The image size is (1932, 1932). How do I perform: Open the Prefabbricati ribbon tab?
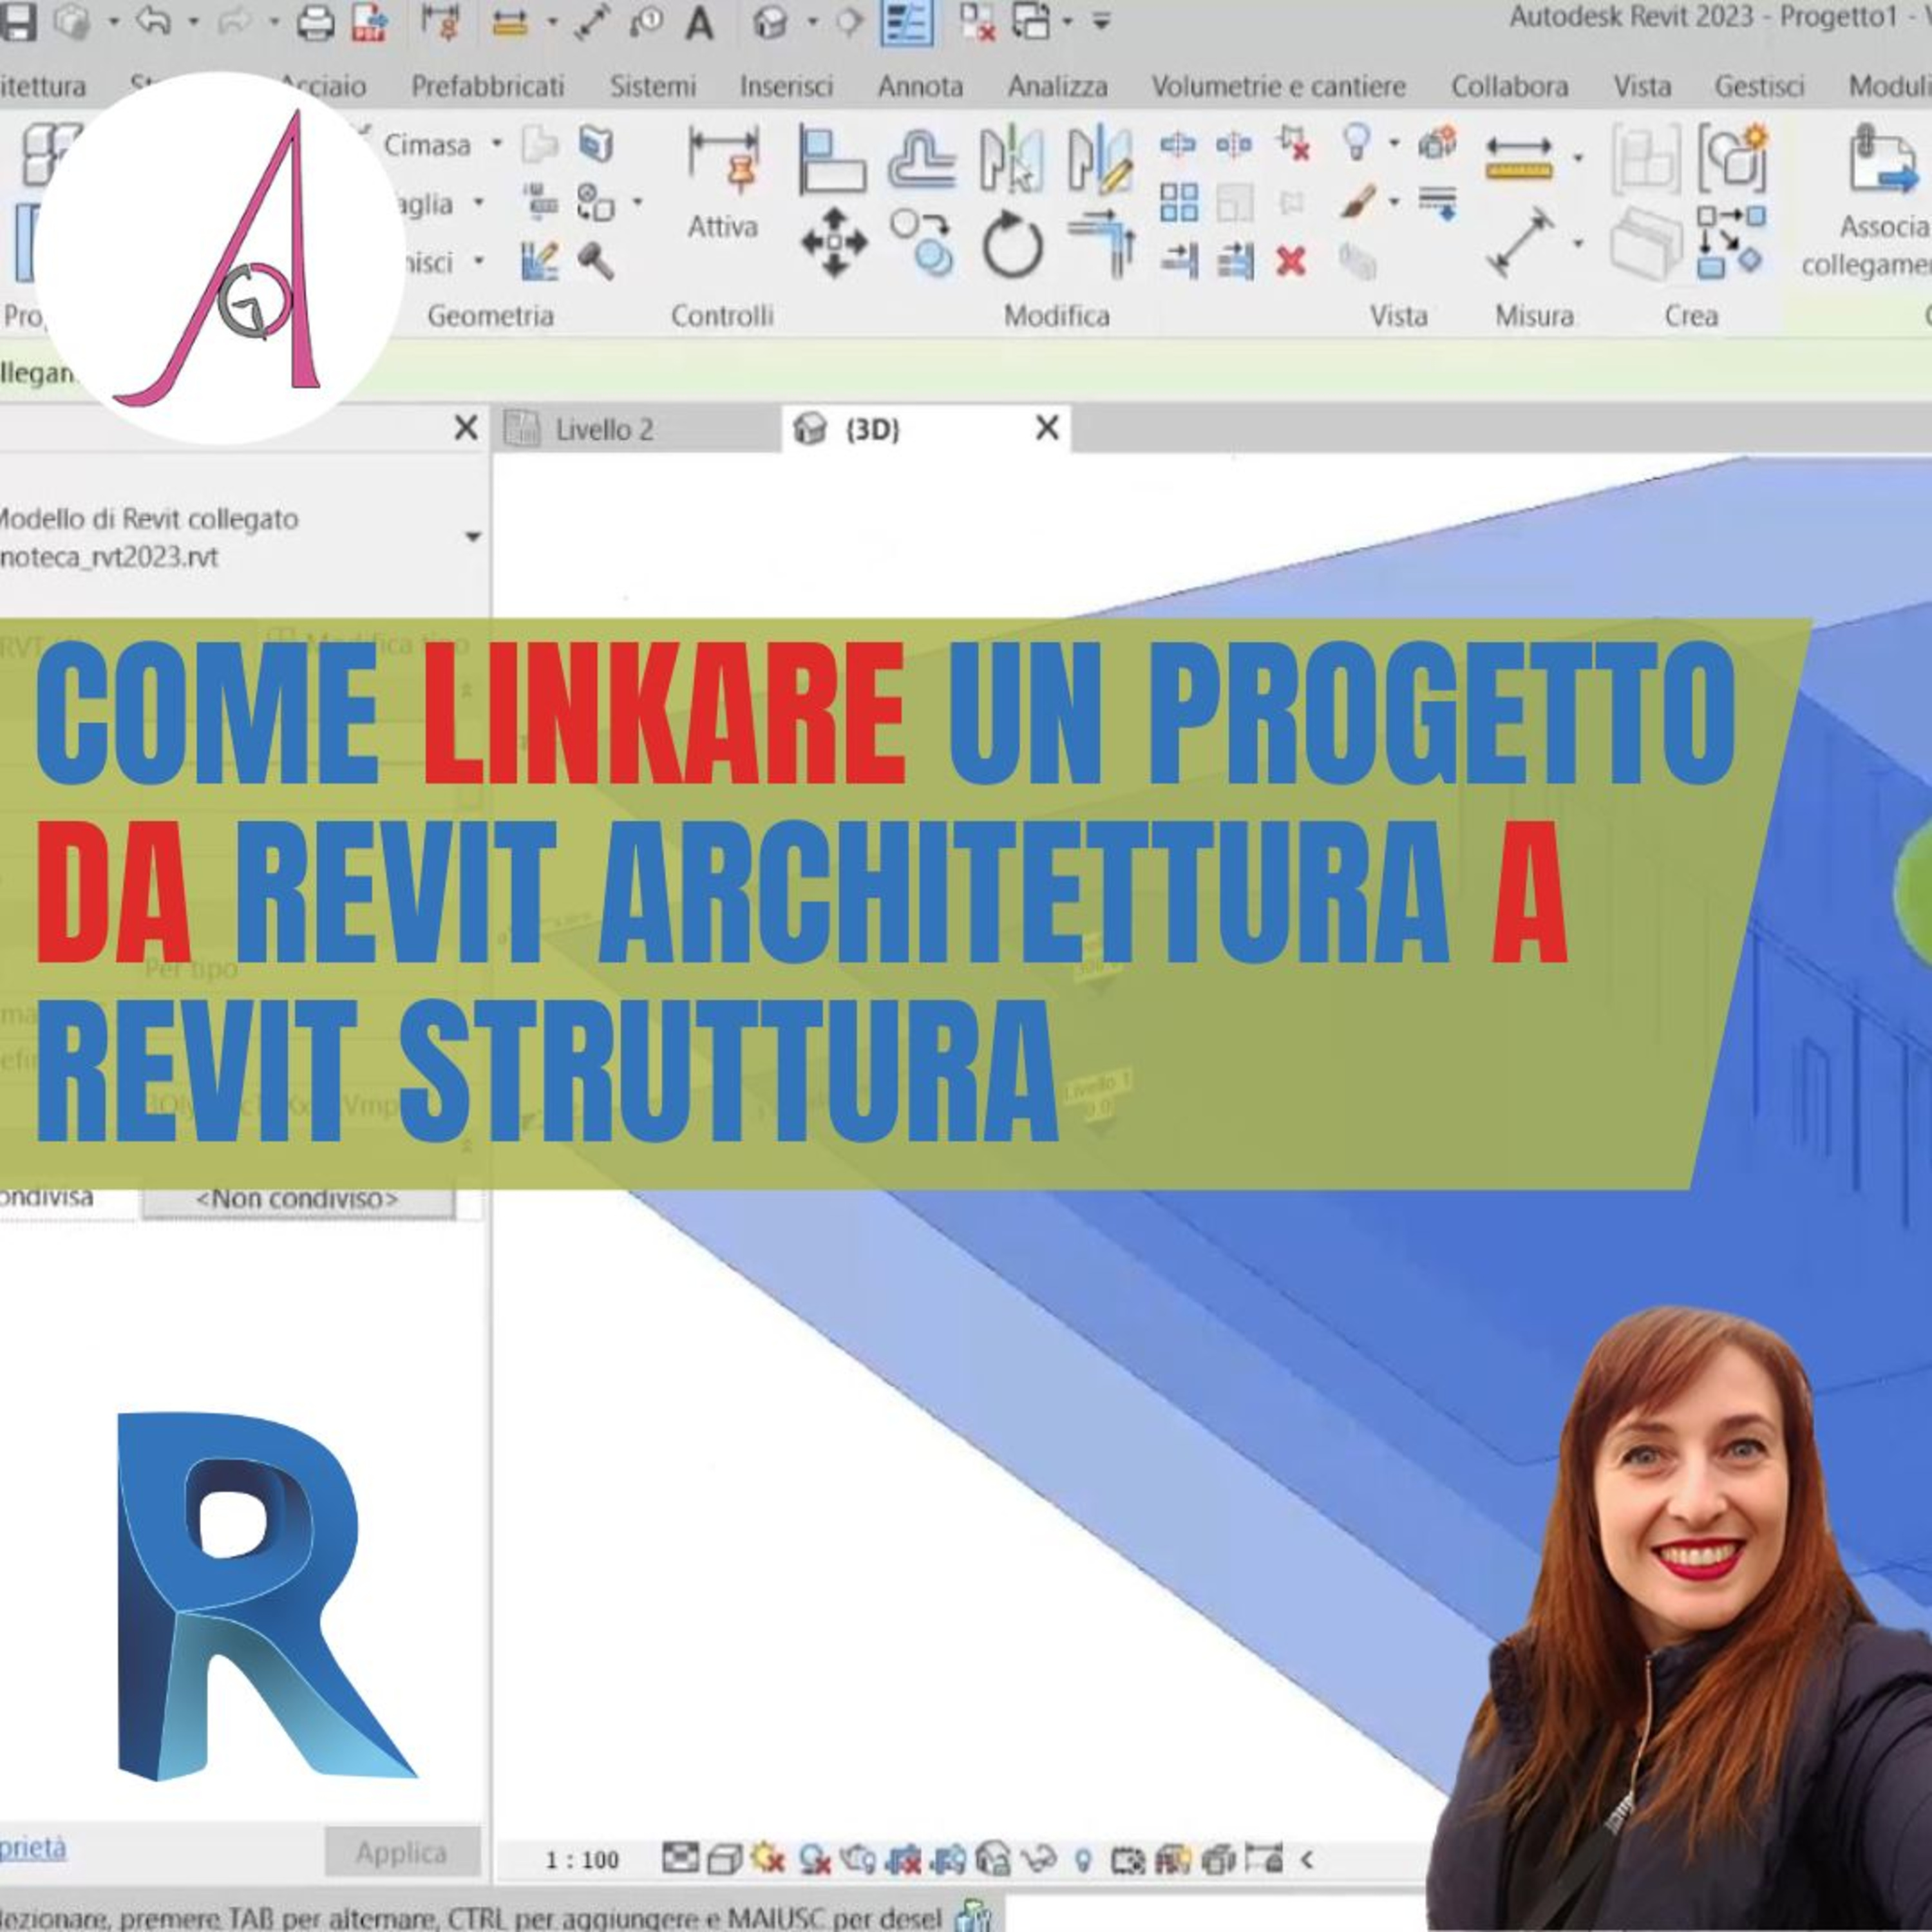pyautogui.click(x=488, y=86)
